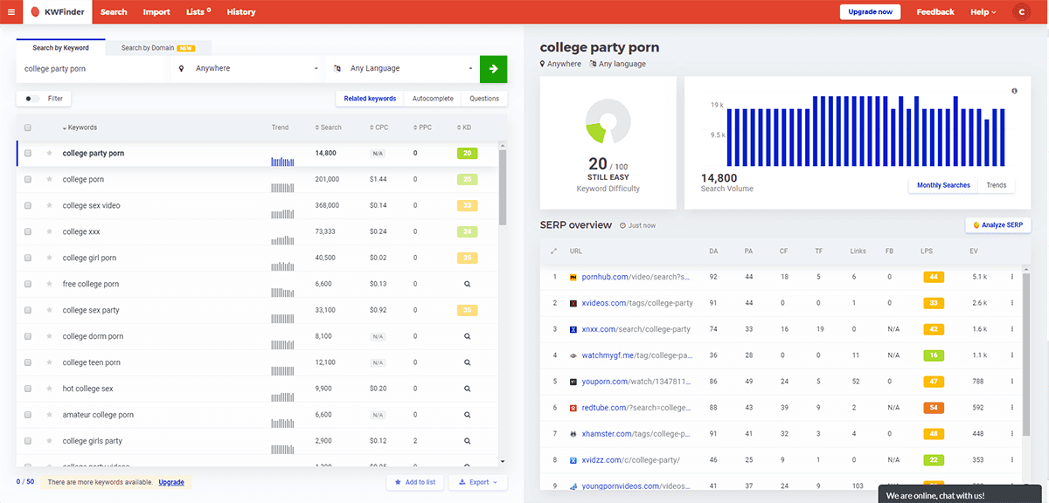Check the box for 'hot college' row

28,389
